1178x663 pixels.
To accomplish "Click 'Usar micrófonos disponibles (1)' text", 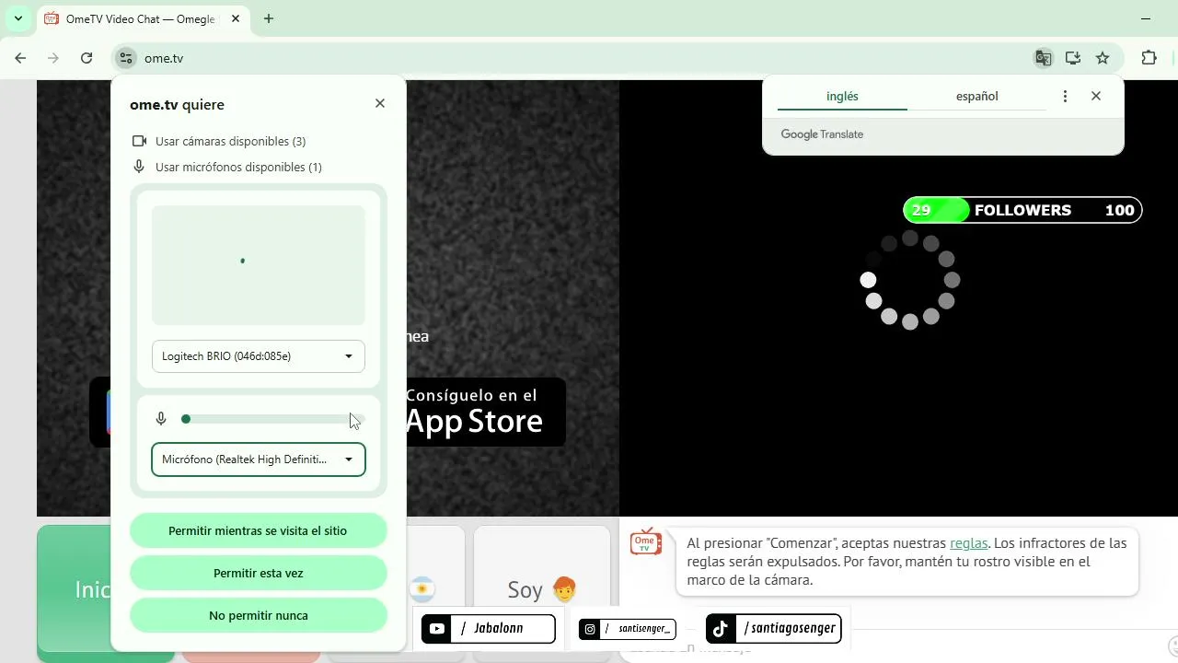I will click(238, 167).
